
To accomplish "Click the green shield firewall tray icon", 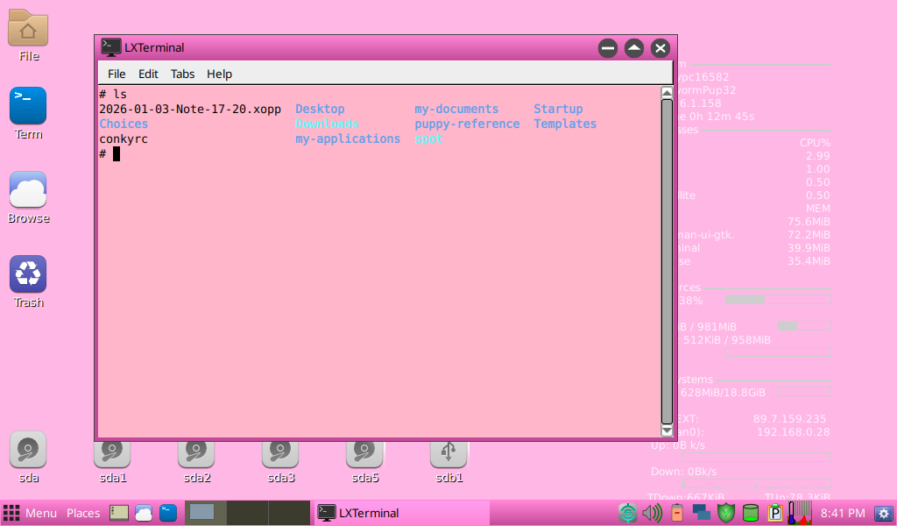I will tap(725, 513).
